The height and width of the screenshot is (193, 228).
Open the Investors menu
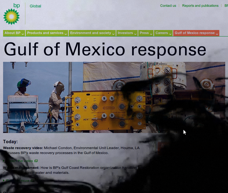pos(127,33)
